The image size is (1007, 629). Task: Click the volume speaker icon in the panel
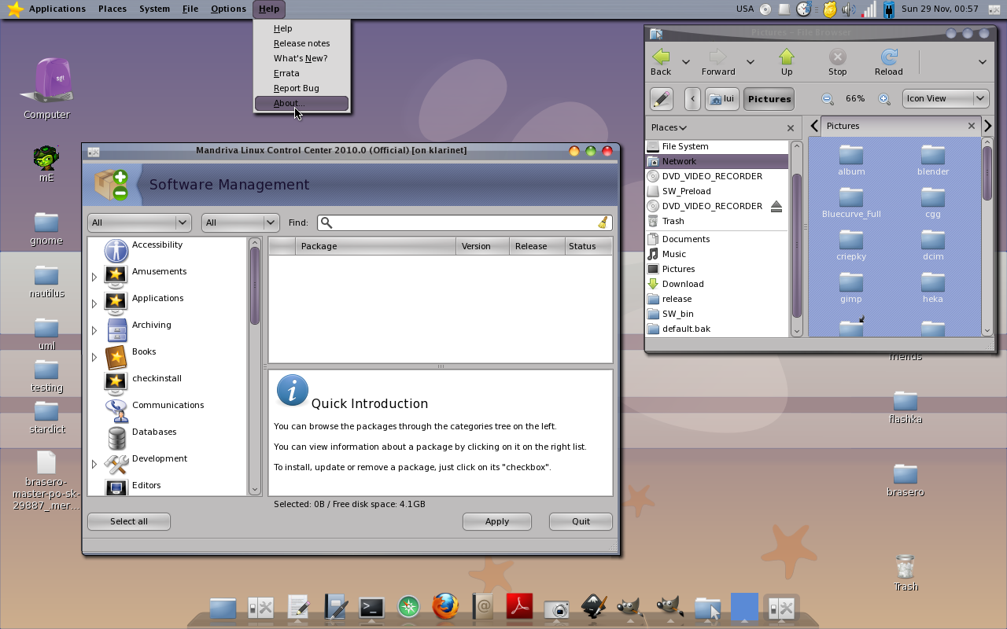pos(849,9)
